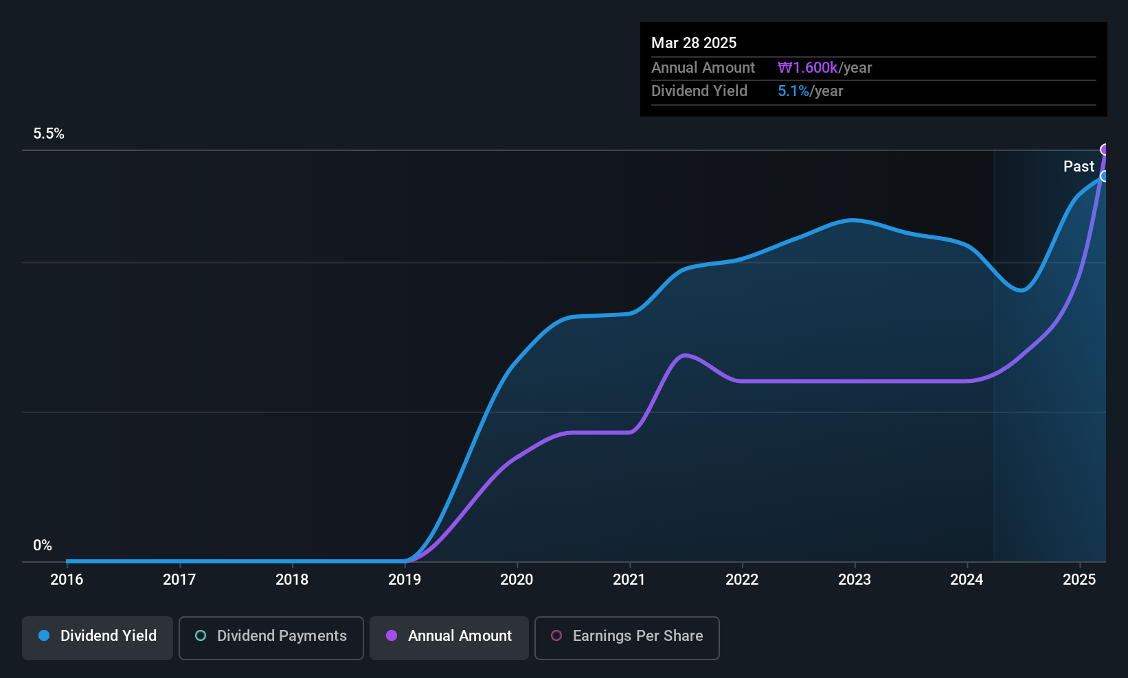Click the 5.1% dividend yield value

tap(793, 91)
